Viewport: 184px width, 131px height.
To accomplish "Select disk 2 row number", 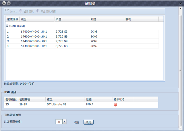I will coord(8,36).
